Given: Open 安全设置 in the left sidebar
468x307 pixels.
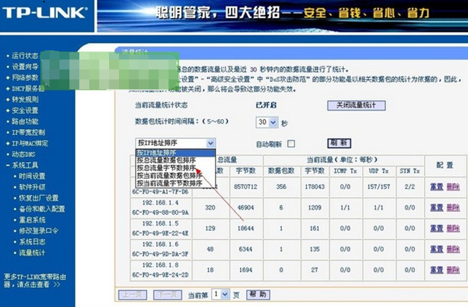Looking at the screenshot, I should (25, 110).
